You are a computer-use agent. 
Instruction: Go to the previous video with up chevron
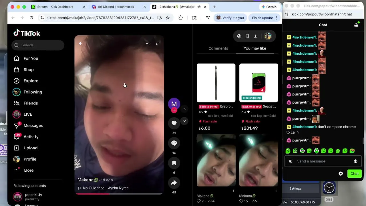pyautogui.click(x=184, y=109)
